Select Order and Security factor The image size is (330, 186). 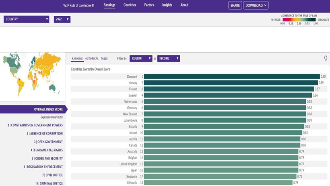coord(47,158)
